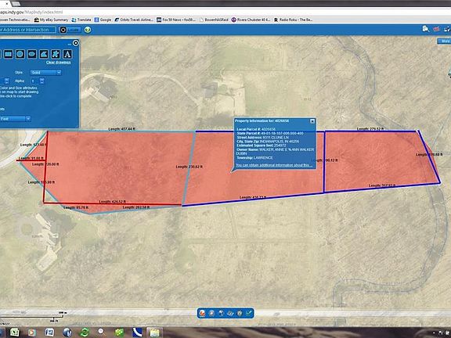
Task: Close the drawing tools panel
Action: coord(76,43)
